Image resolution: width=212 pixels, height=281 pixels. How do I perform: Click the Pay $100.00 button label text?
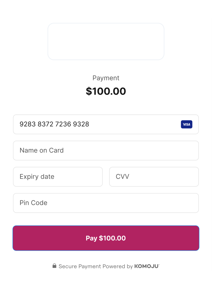coord(106,238)
